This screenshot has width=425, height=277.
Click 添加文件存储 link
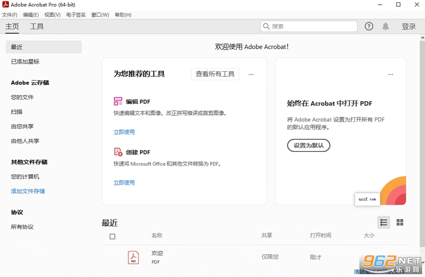pos(28,191)
